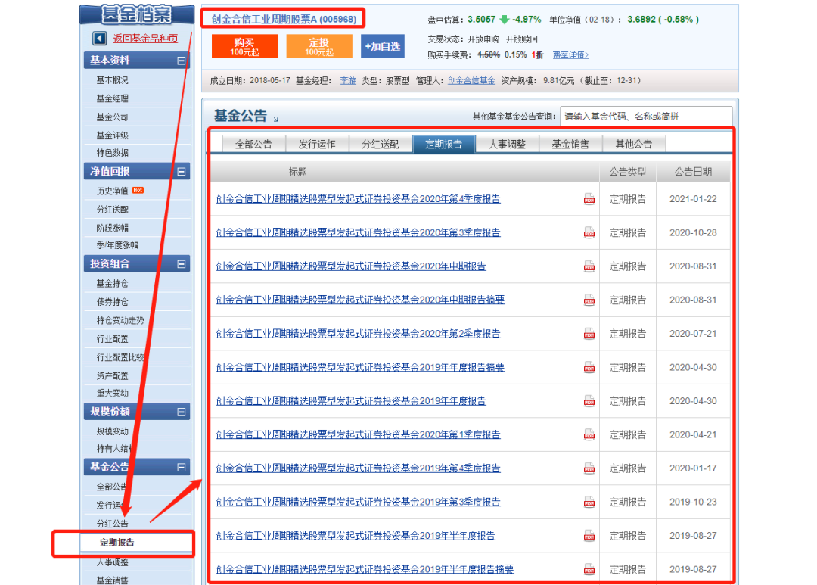
Task: Open PDF icon for 2020年第3季度报告
Action: (x=589, y=232)
